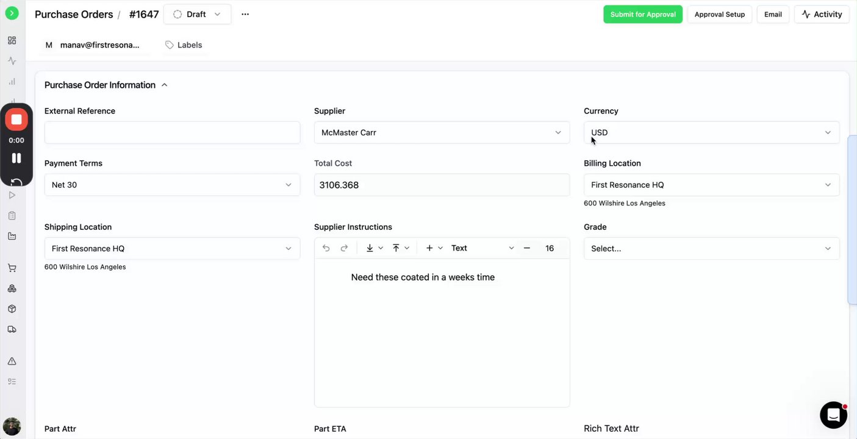The height and width of the screenshot is (439, 857).
Task: Open the chat support bubble
Action: coord(833,415)
